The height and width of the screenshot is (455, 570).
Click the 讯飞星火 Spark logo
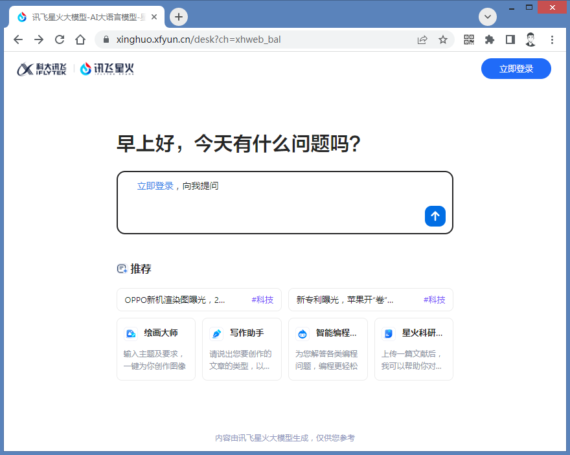pyautogui.click(x=107, y=69)
